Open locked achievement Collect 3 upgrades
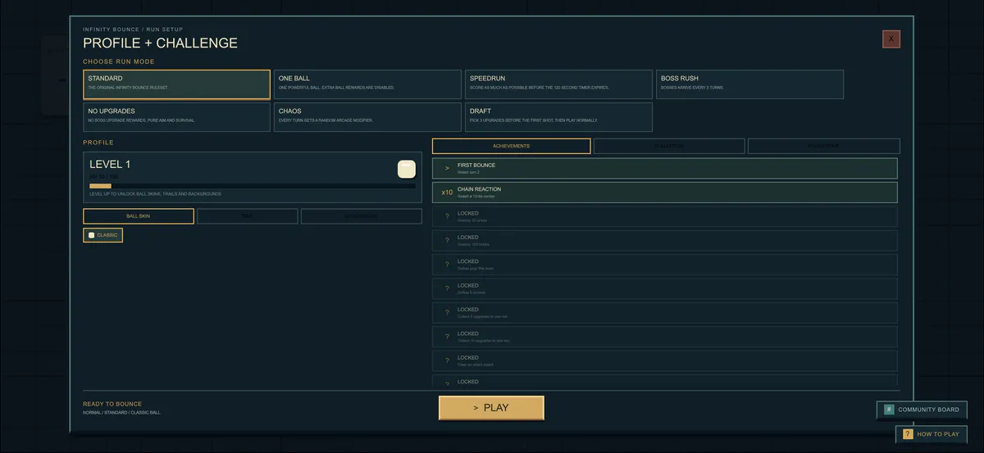The width and height of the screenshot is (984, 453). [x=665, y=312]
